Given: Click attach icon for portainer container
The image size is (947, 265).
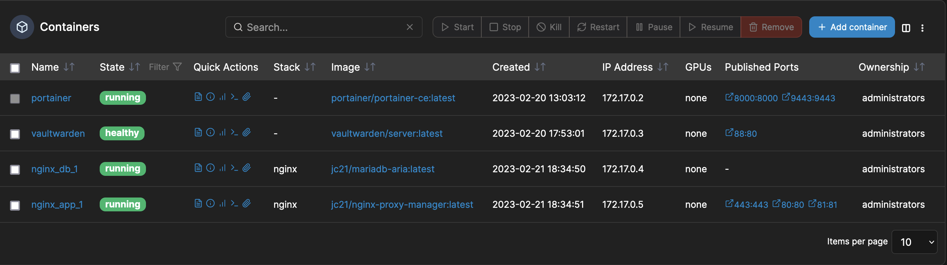Looking at the screenshot, I should point(247,97).
